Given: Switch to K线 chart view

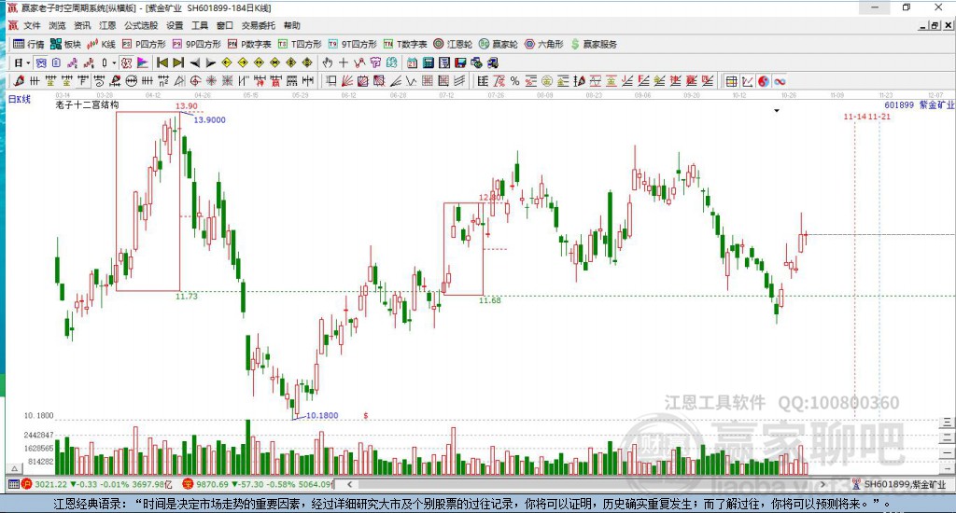Looking at the screenshot, I should [x=101, y=44].
